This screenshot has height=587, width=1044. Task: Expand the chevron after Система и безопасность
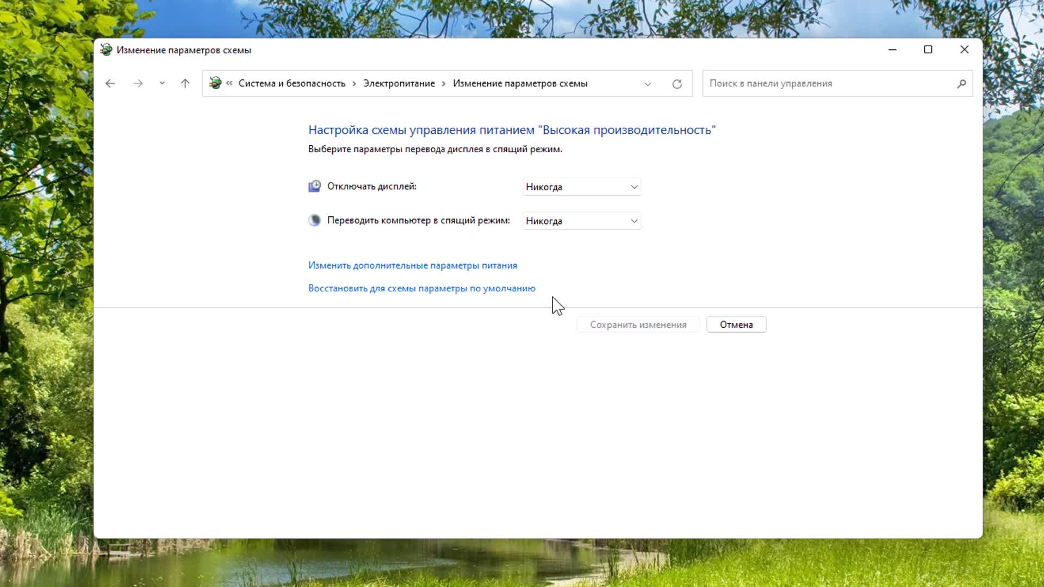click(x=355, y=83)
